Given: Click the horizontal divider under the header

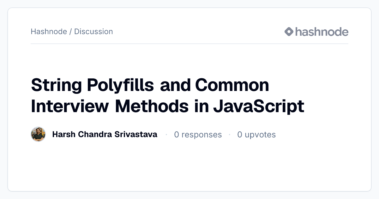Looking at the screenshot, I should click(x=189, y=44).
